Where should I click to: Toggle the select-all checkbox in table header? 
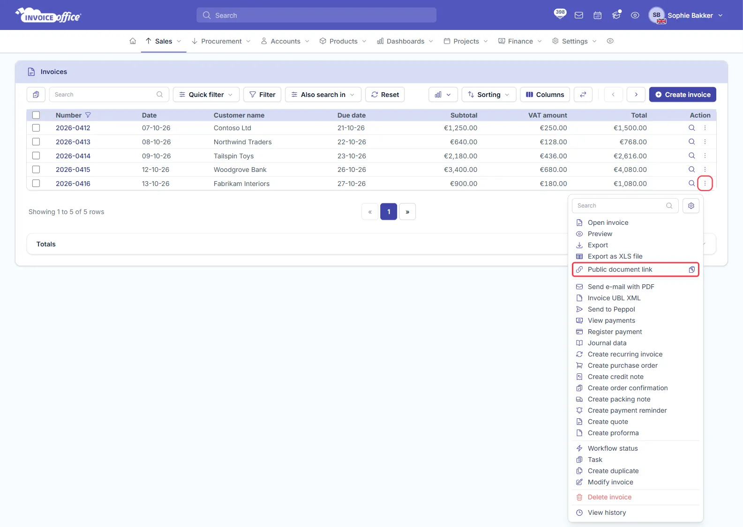tap(36, 115)
